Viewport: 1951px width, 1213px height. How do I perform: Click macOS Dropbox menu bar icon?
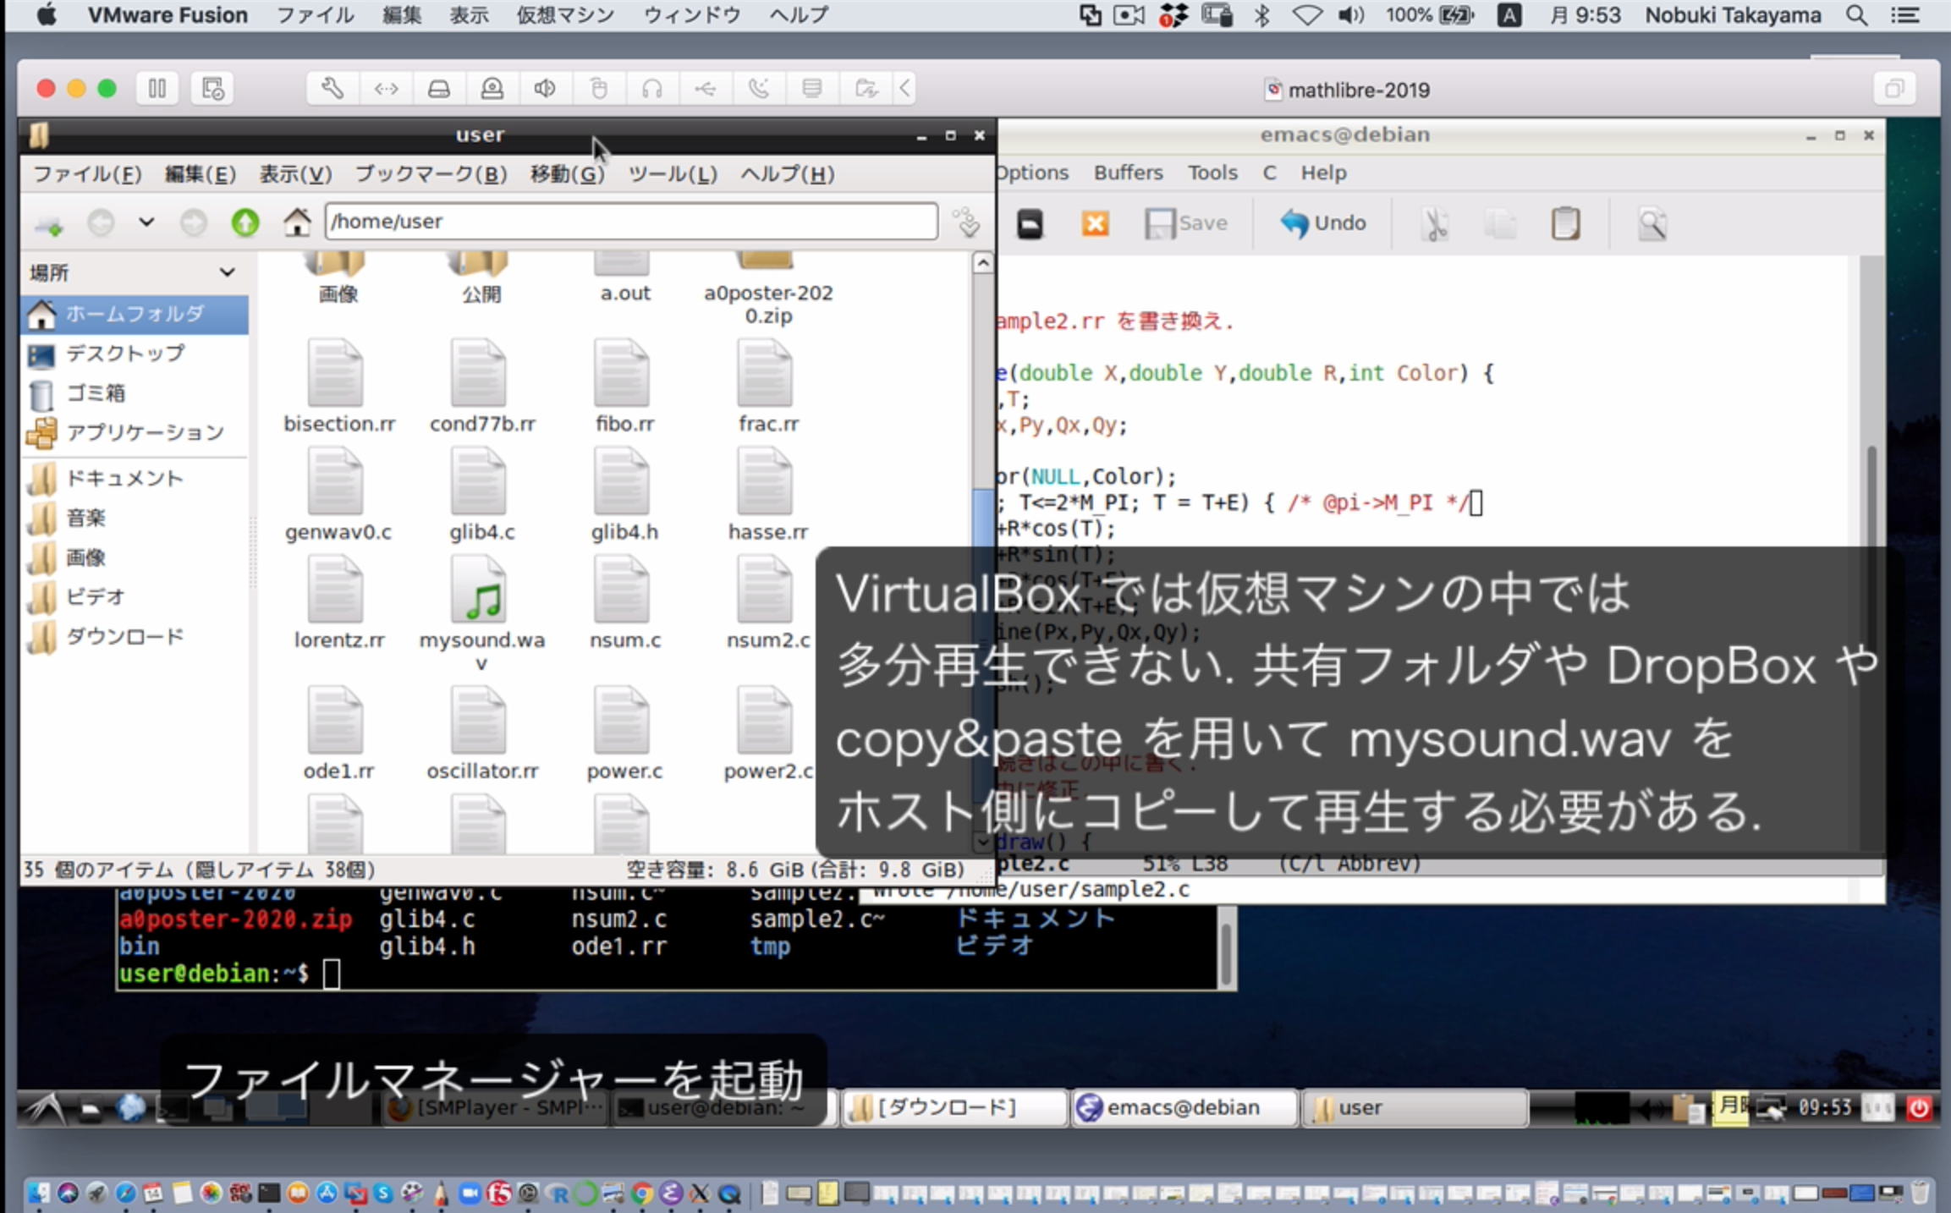coord(1173,15)
